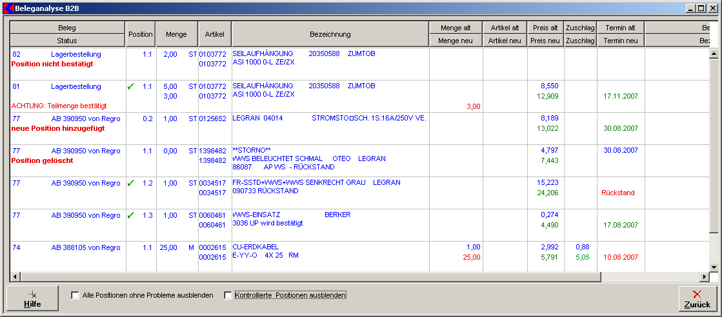The height and width of the screenshot is (317, 722).
Task: Click the Artikel column header
Action: (x=215, y=34)
